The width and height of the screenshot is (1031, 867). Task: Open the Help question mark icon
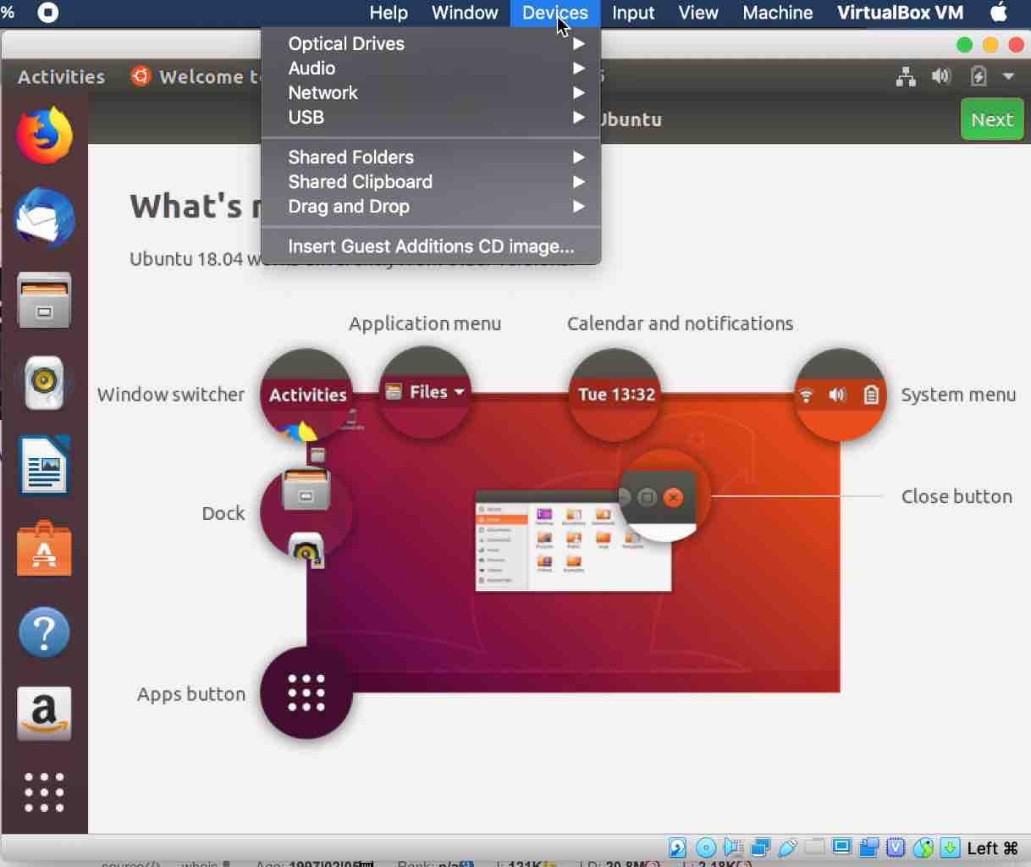44,632
